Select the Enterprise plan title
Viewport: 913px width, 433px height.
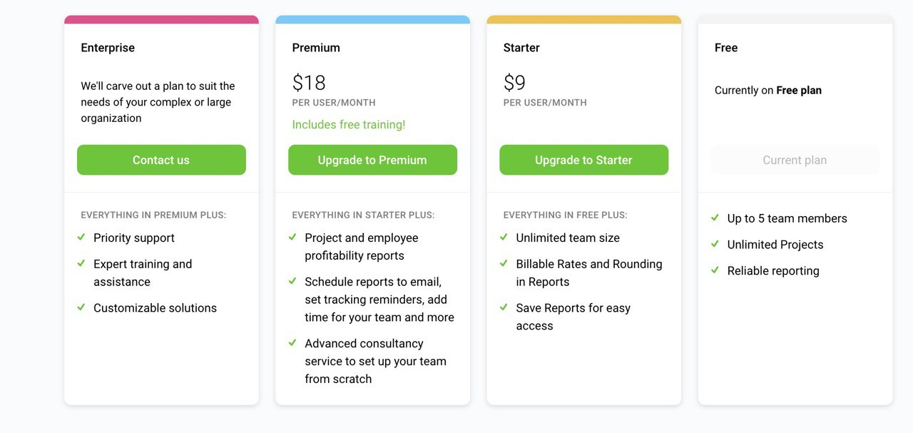pos(108,48)
